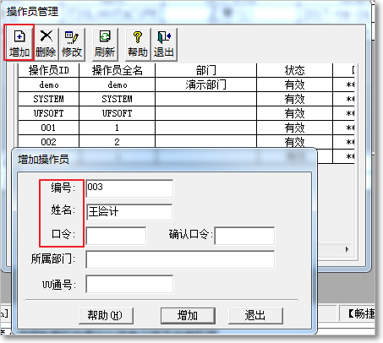383x343 pixels.
Task: Click the 口令 password input field
Action: (x=116, y=236)
